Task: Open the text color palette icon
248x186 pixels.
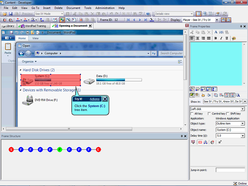Action: [x=234, y=38]
